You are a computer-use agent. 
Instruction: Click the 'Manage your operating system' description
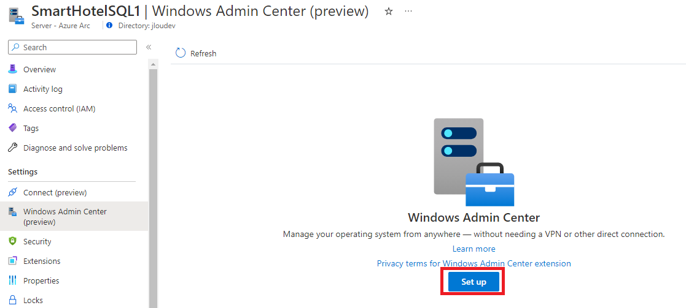474,234
